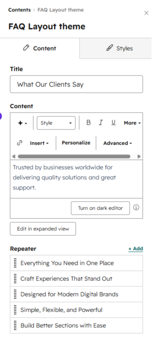Viewport: 152px width, 337px height.
Task: Click the toolbar scroll right arrow
Action: 139,156
